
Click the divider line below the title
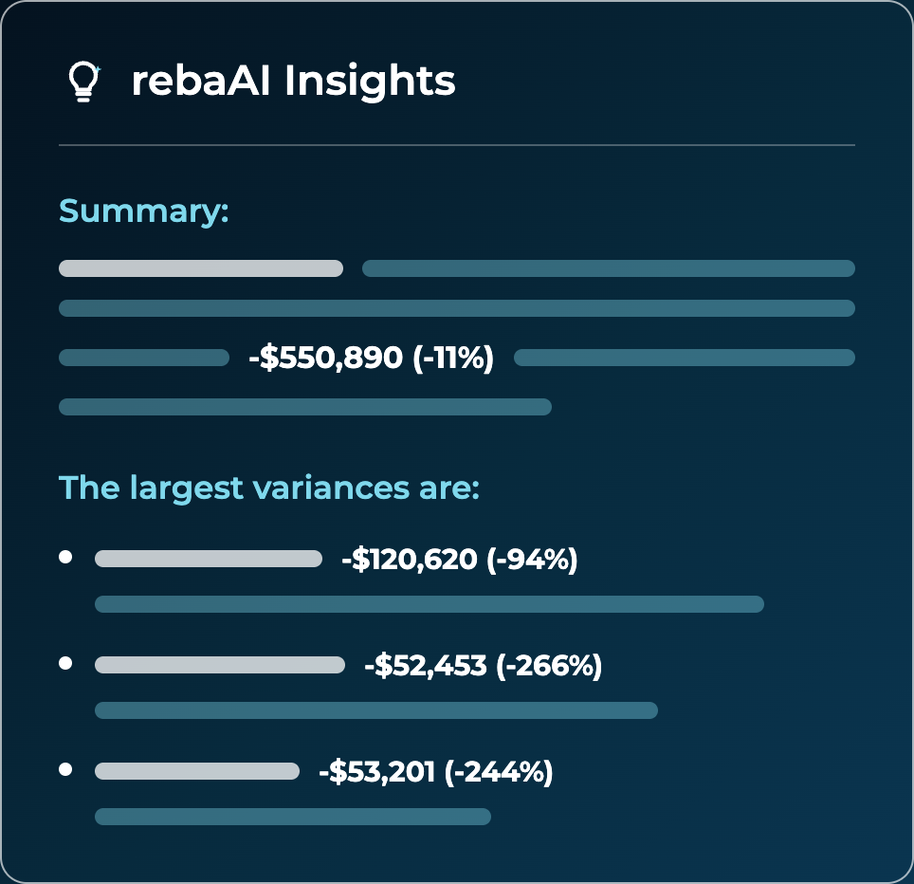[x=457, y=144]
